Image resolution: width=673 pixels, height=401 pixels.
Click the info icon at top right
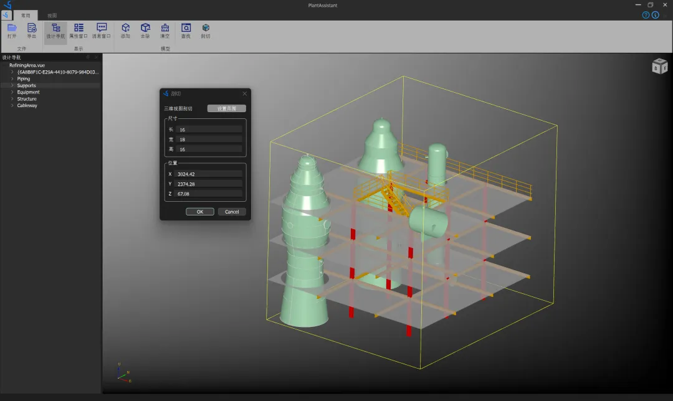(x=656, y=15)
